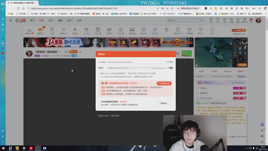Go to the 首页 home tab
Screen dimensions: 268x151
32,20
